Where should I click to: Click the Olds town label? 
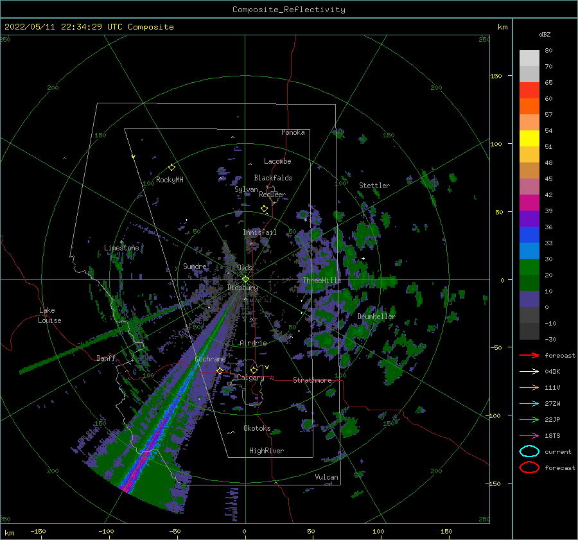[245, 268]
